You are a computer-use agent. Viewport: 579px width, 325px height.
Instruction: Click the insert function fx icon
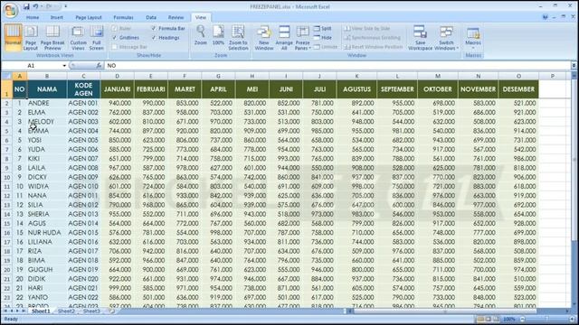pyautogui.click(x=99, y=65)
